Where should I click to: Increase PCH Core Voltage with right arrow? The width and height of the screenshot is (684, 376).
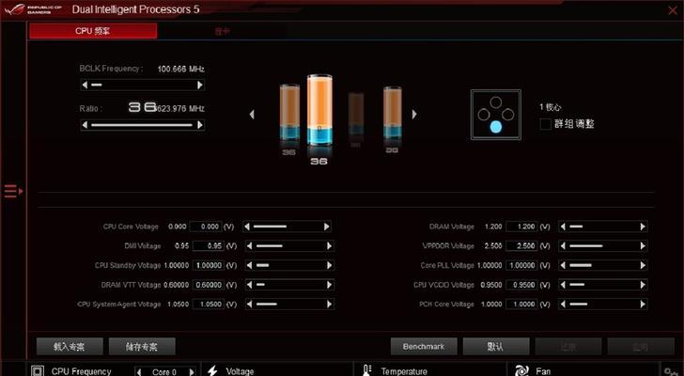click(x=643, y=304)
